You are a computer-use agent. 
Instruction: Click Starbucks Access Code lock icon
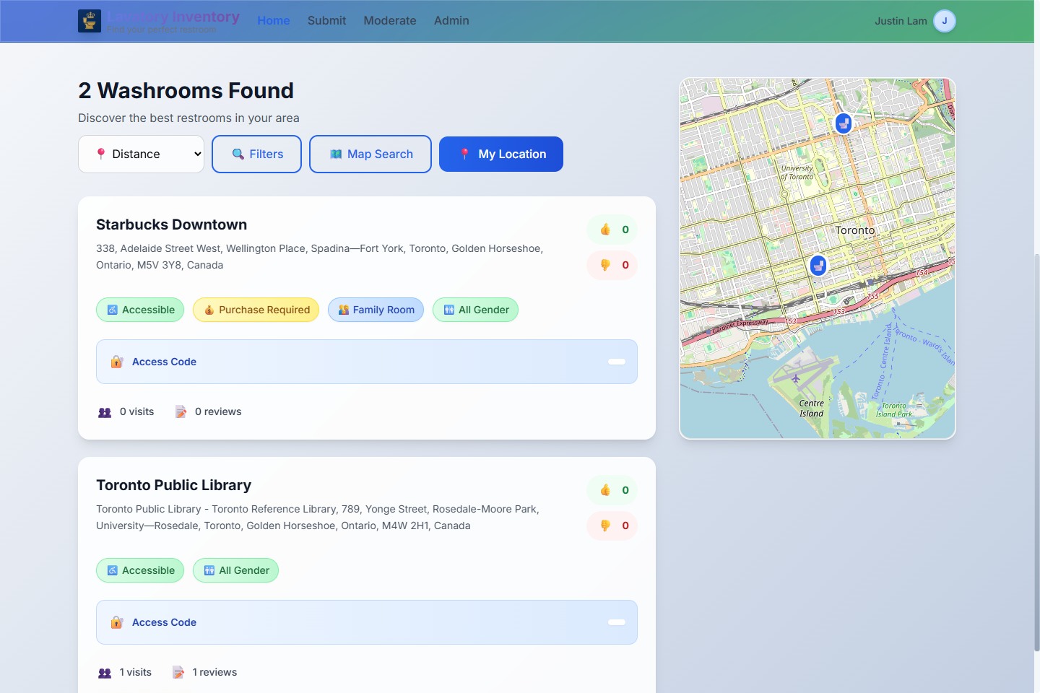(x=117, y=362)
